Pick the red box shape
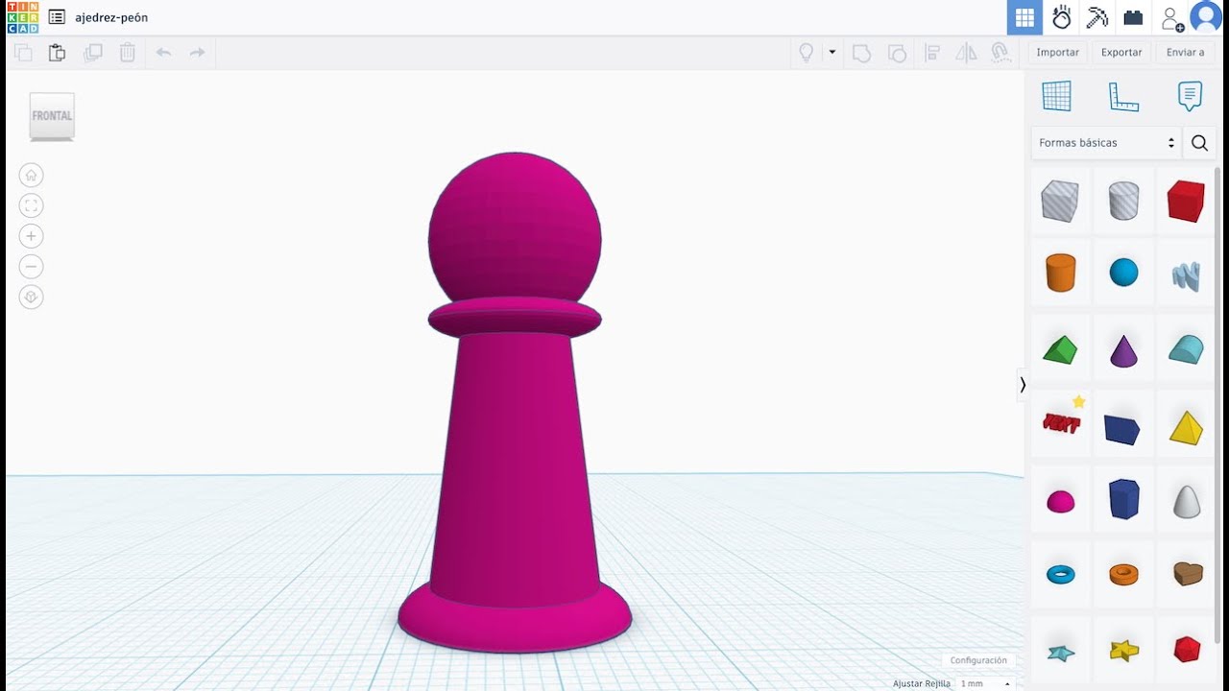The width and height of the screenshot is (1229, 691). pyautogui.click(x=1187, y=201)
